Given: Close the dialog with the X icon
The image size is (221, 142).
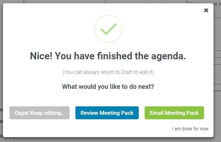Looking at the screenshot, I should 206,10.
